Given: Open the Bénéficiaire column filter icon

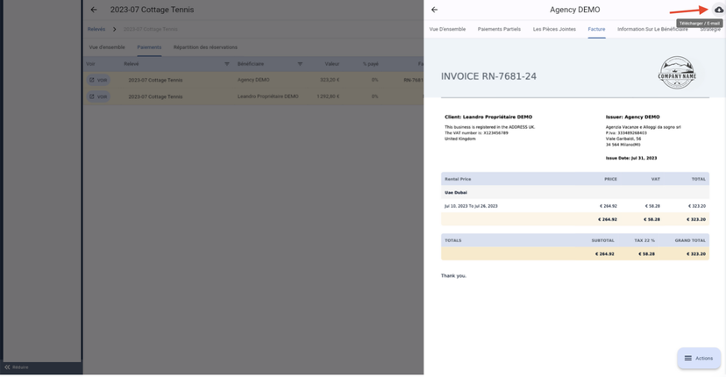Looking at the screenshot, I should (x=299, y=64).
